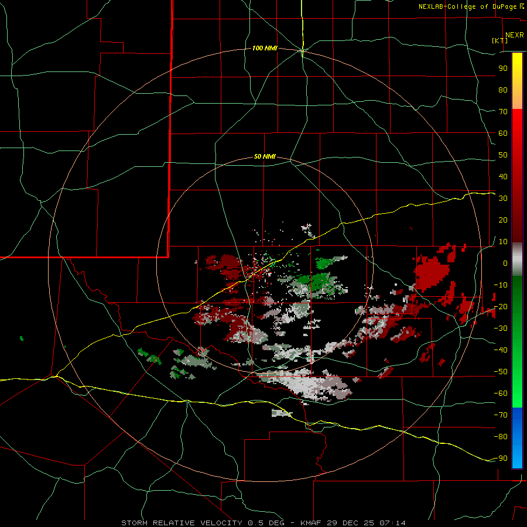Click the STORM RELATIVE VELOCITY caption text
Screen dimensions: 527x527
[182, 523]
